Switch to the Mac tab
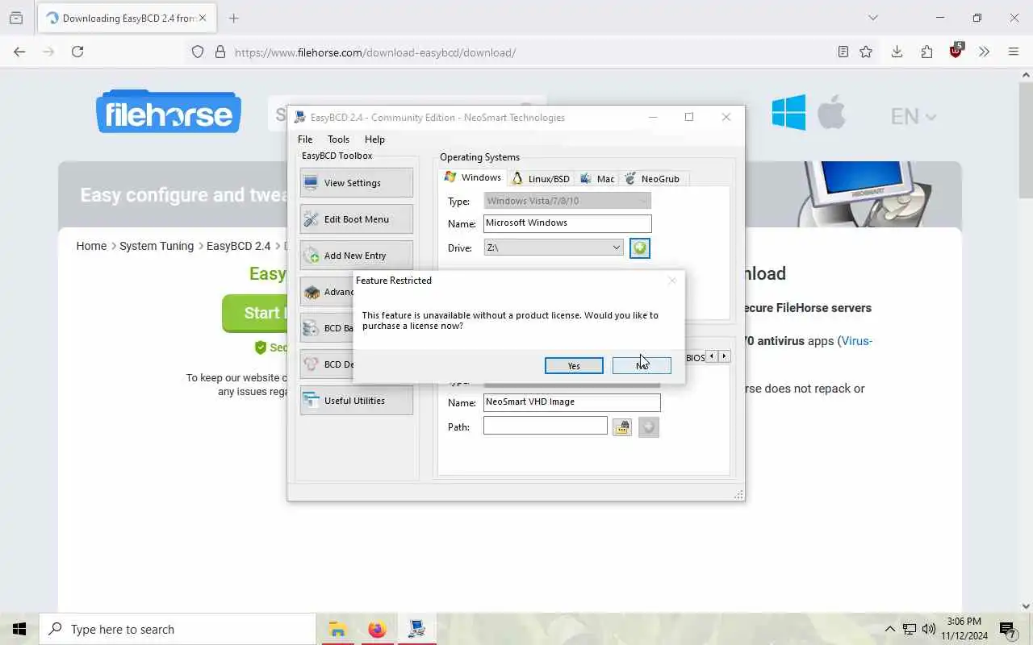Image resolution: width=1033 pixels, height=645 pixels. click(597, 179)
